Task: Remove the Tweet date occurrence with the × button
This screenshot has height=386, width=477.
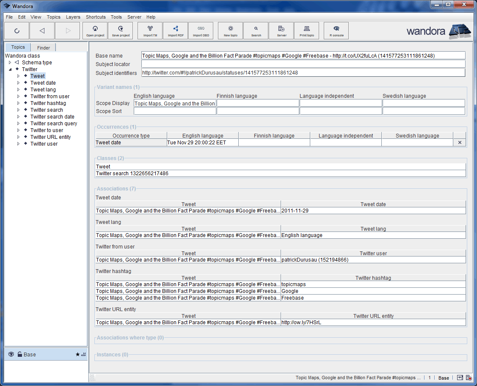Action: [459, 142]
